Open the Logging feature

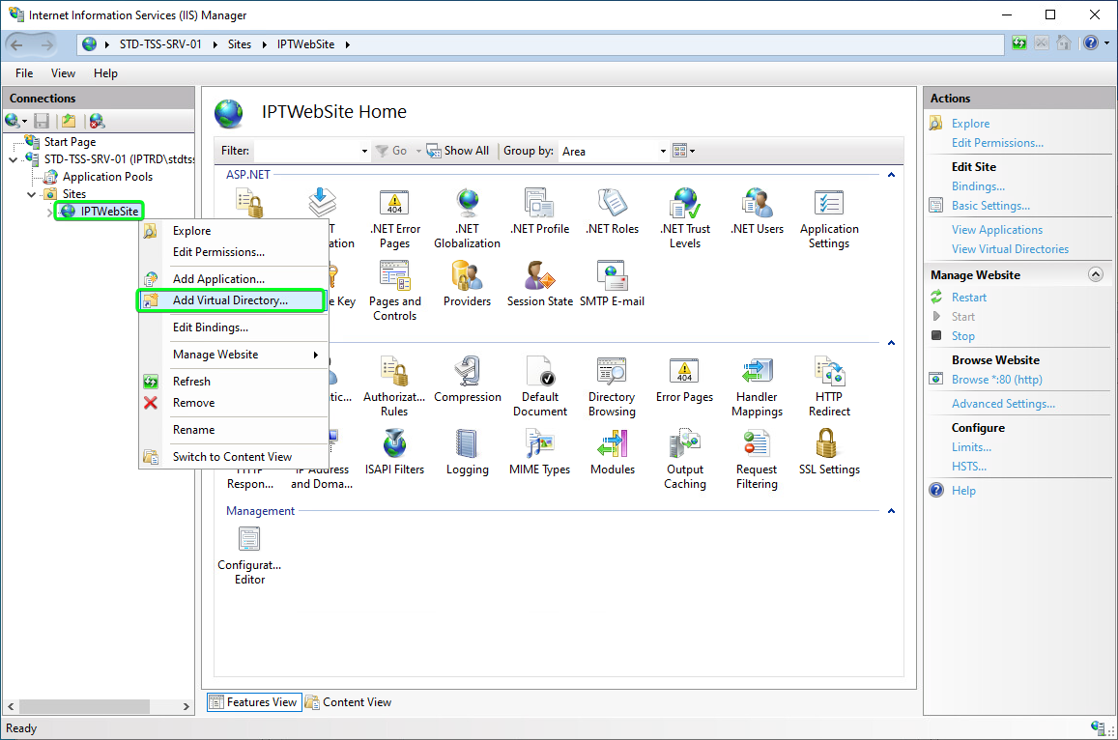(x=467, y=453)
